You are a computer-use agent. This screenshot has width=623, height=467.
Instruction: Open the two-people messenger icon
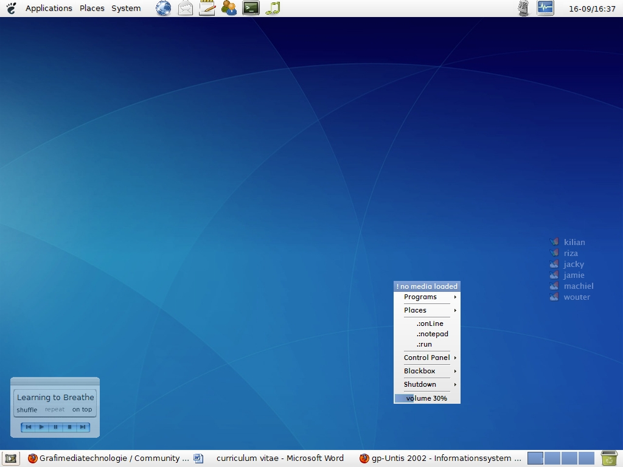click(229, 8)
